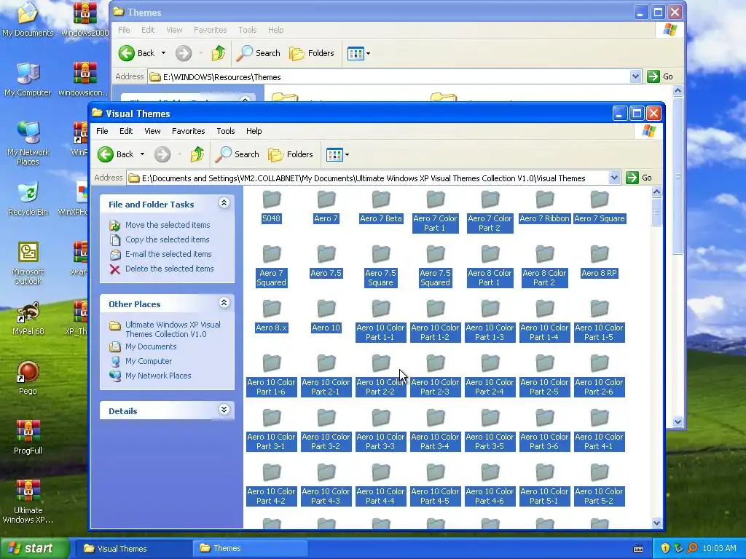This screenshot has height=559, width=746.
Task: Click Move the selected items
Action: point(168,225)
